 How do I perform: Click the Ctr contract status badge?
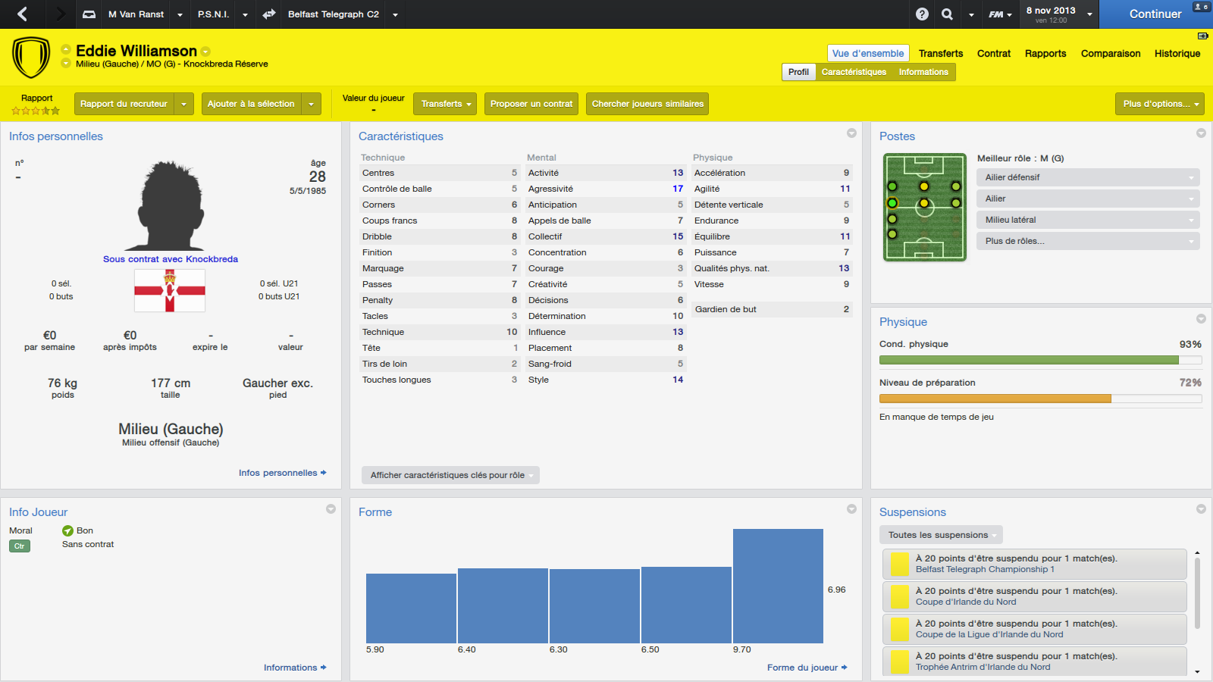20,546
